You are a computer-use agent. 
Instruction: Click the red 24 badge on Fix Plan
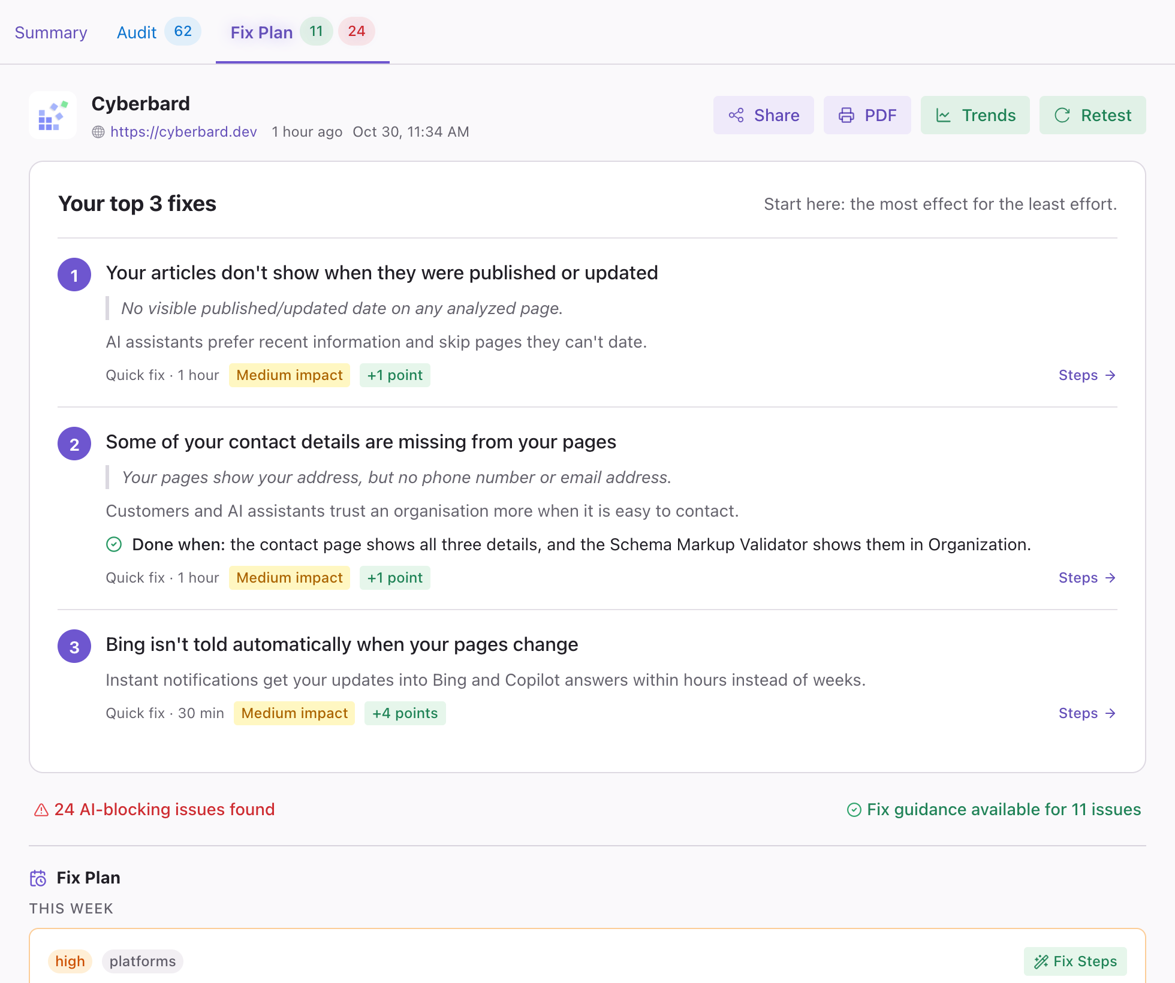point(357,31)
